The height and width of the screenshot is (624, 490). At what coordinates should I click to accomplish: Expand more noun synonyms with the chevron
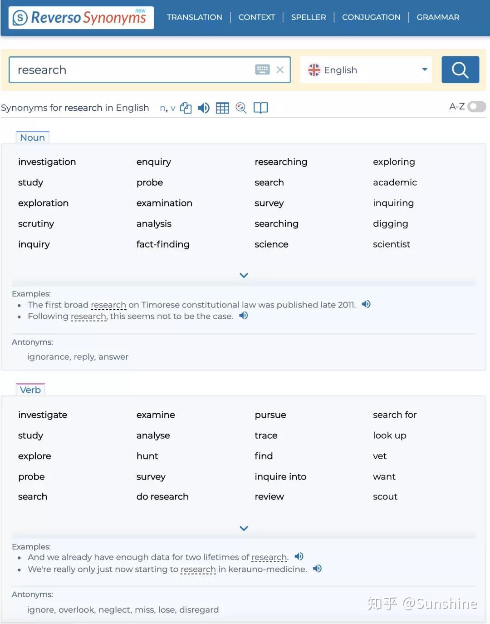[244, 275]
